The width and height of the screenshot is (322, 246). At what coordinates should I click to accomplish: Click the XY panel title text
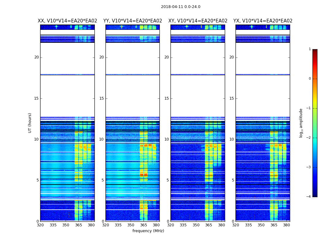coord(198,21)
